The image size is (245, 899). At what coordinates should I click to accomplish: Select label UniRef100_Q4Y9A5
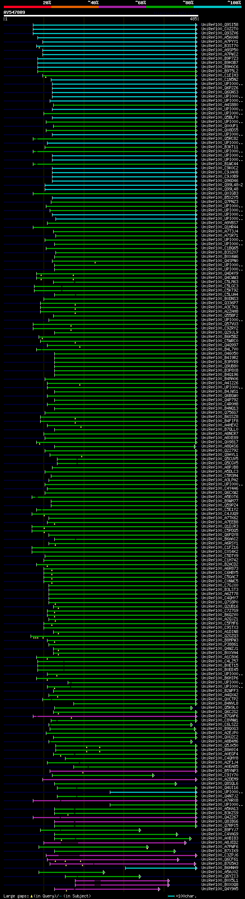click(220, 889)
